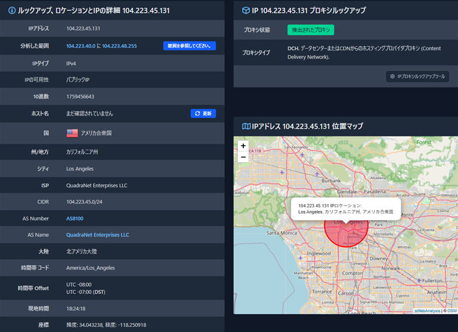Image resolution: width=458 pixels, height=332 pixels.
Task: Click the location popup on the map
Action: (x=346, y=209)
